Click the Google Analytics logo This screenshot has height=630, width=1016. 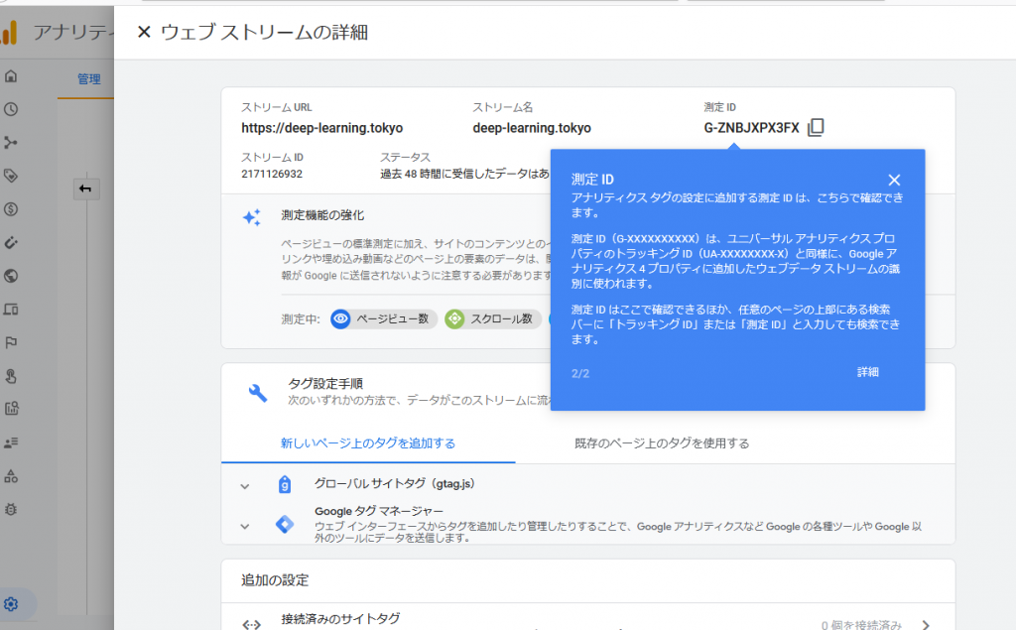click(9, 32)
